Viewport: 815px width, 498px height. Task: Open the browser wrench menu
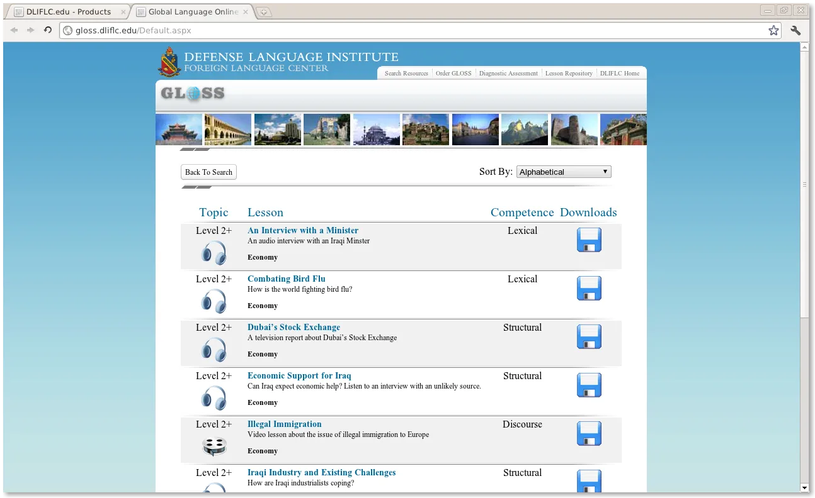(795, 30)
